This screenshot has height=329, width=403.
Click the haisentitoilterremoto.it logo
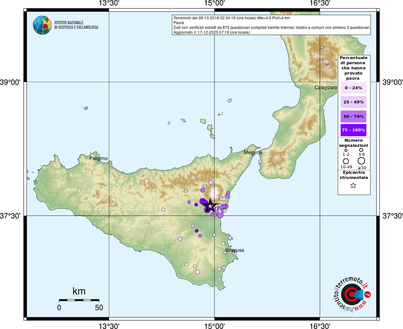352,294
